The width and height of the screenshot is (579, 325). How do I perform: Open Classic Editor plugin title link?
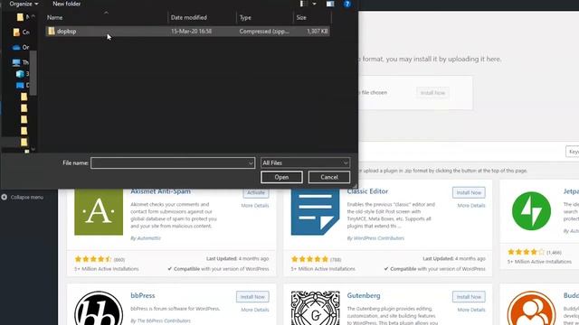367,191
